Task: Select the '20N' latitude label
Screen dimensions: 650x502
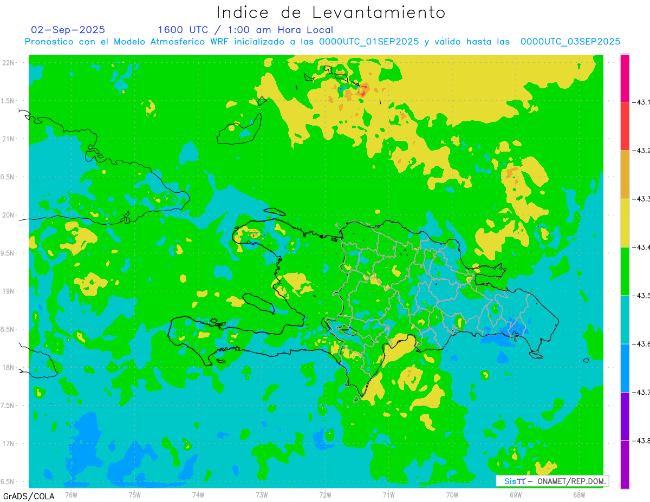Action: (x=9, y=215)
